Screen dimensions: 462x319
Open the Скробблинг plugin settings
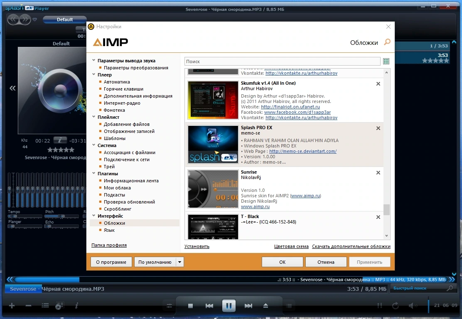click(118, 209)
